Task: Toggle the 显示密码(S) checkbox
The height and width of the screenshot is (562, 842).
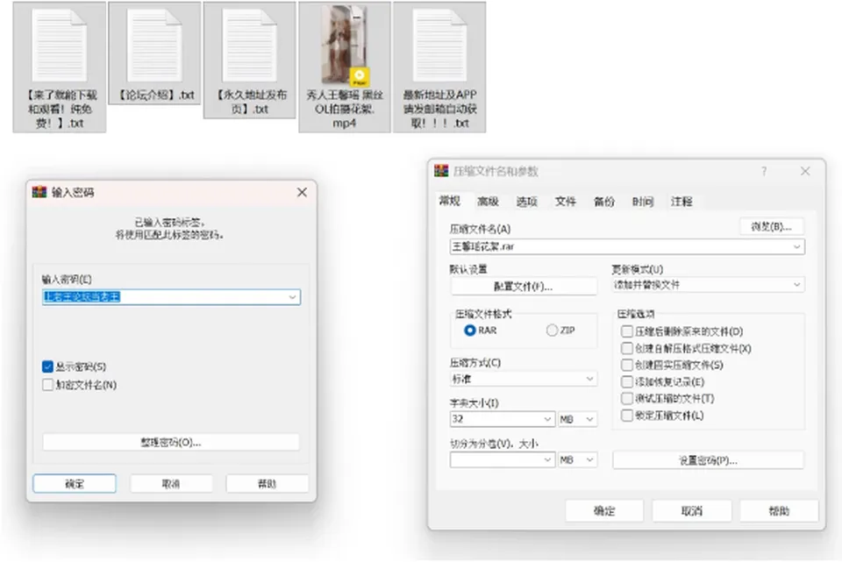Action: tap(47, 366)
